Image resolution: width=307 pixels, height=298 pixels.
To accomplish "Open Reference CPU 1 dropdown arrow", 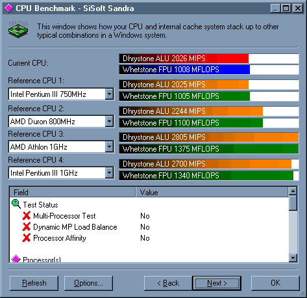I will click(109, 94).
